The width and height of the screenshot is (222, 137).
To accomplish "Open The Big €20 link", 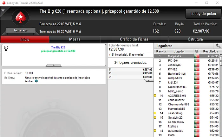I will (58, 47).
